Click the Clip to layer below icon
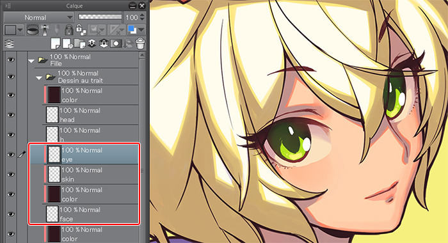 tap(33, 29)
